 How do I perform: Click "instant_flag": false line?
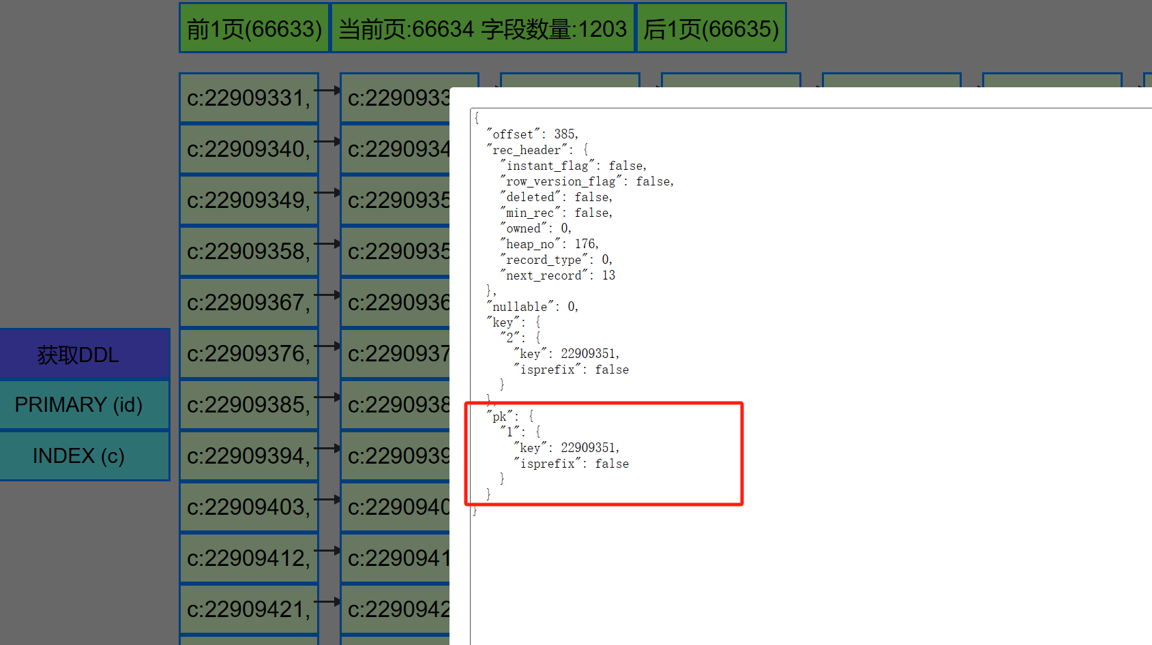(x=573, y=166)
